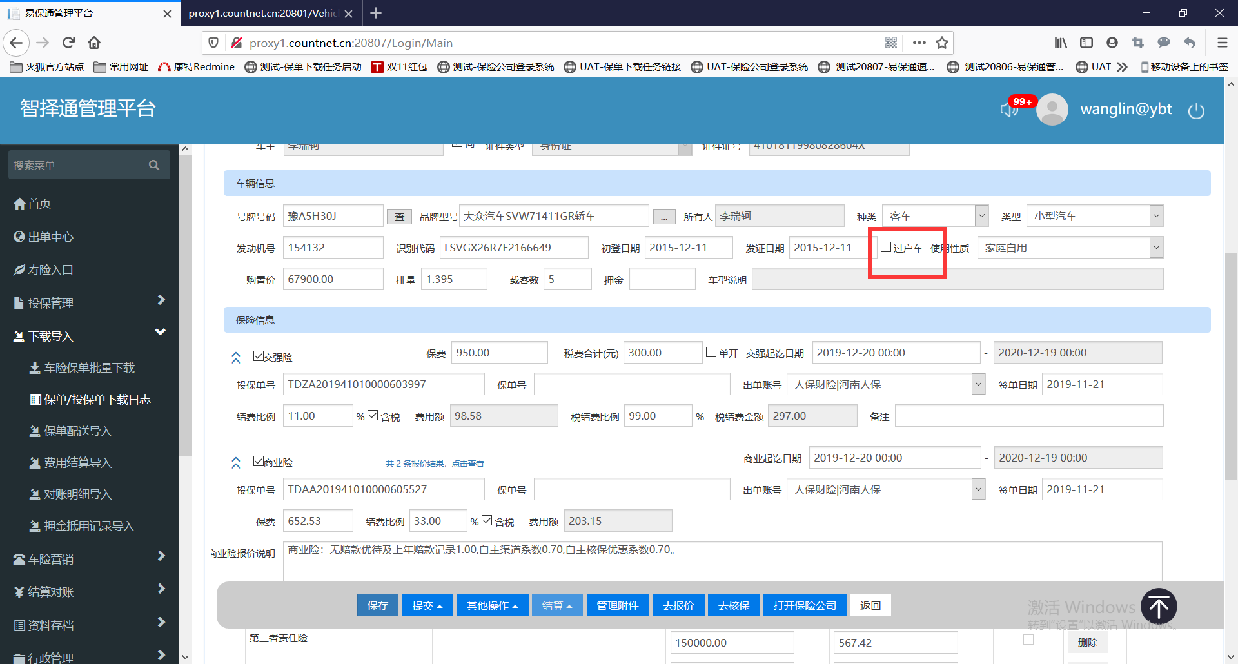This screenshot has height=664, width=1238.
Task: Open 车险保单批量下载 menu item
Action: pyautogui.click(x=89, y=368)
